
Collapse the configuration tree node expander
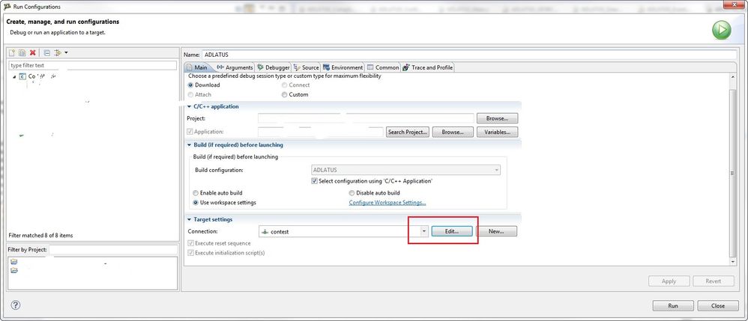[x=14, y=76]
